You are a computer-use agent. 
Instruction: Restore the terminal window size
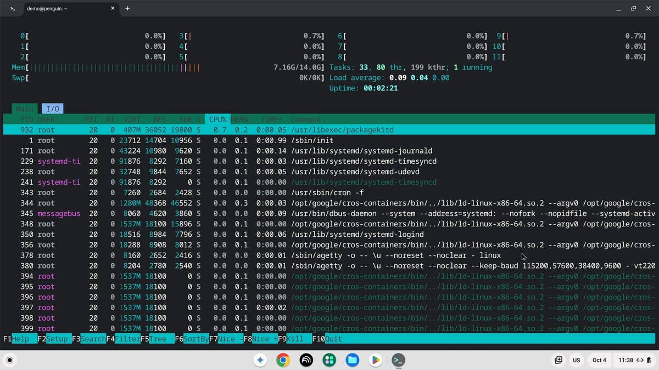point(633,8)
